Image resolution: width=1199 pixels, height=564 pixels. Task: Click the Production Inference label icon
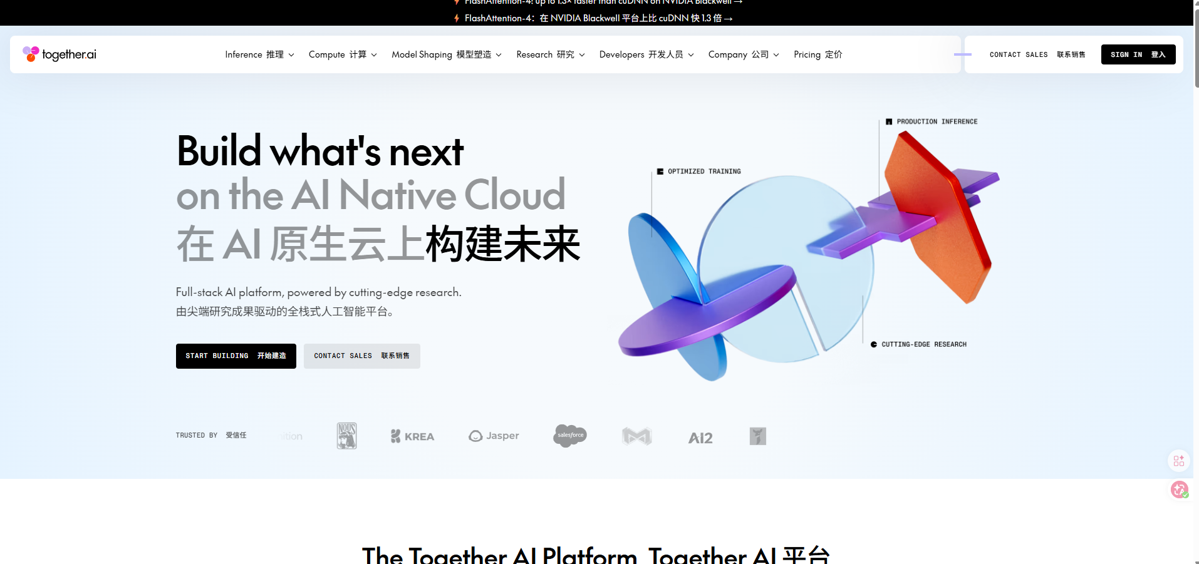[x=889, y=121]
